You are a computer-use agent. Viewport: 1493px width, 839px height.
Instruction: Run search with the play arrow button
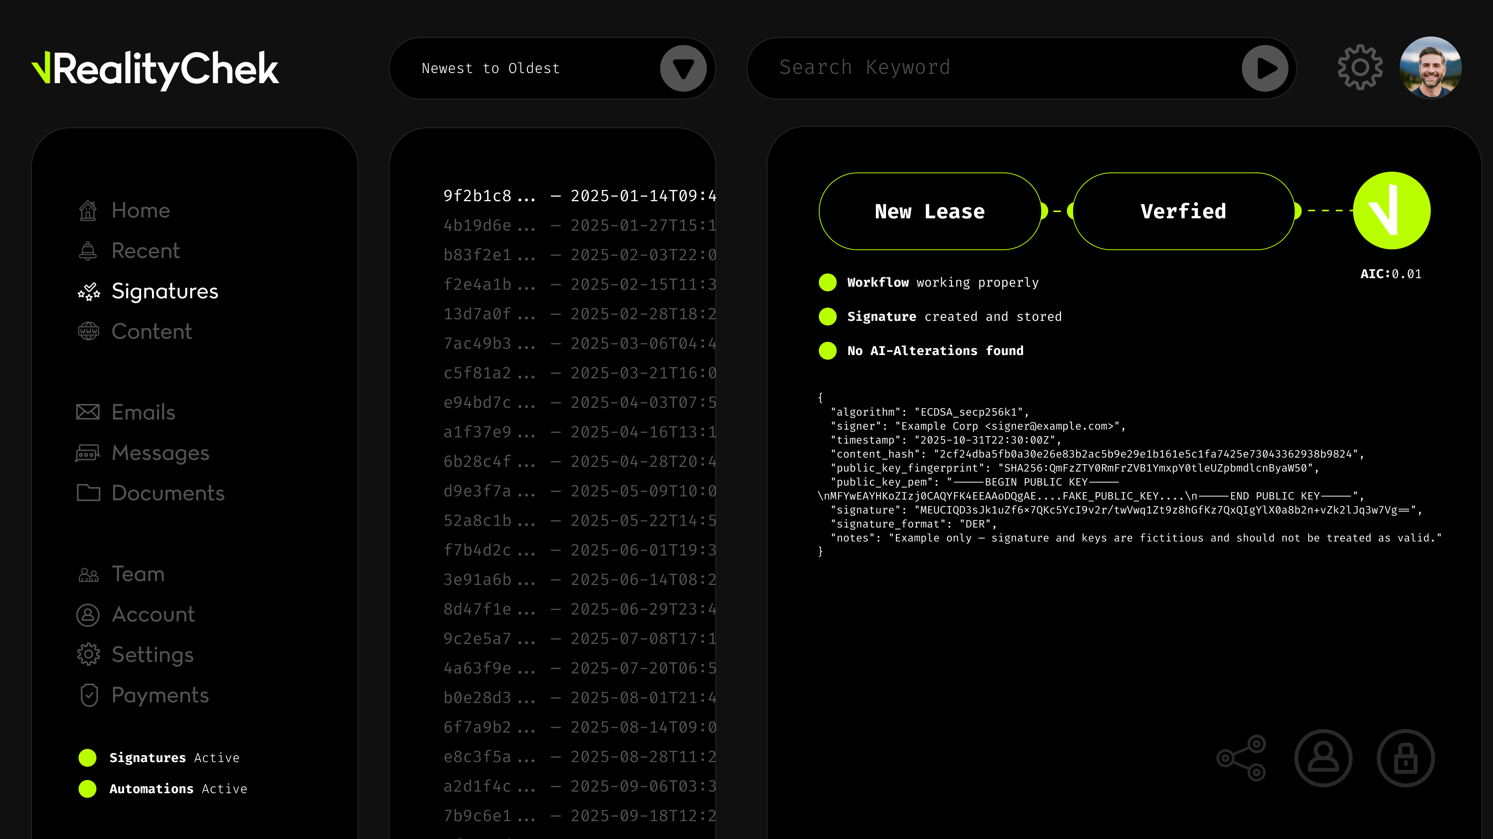pyautogui.click(x=1265, y=68)
